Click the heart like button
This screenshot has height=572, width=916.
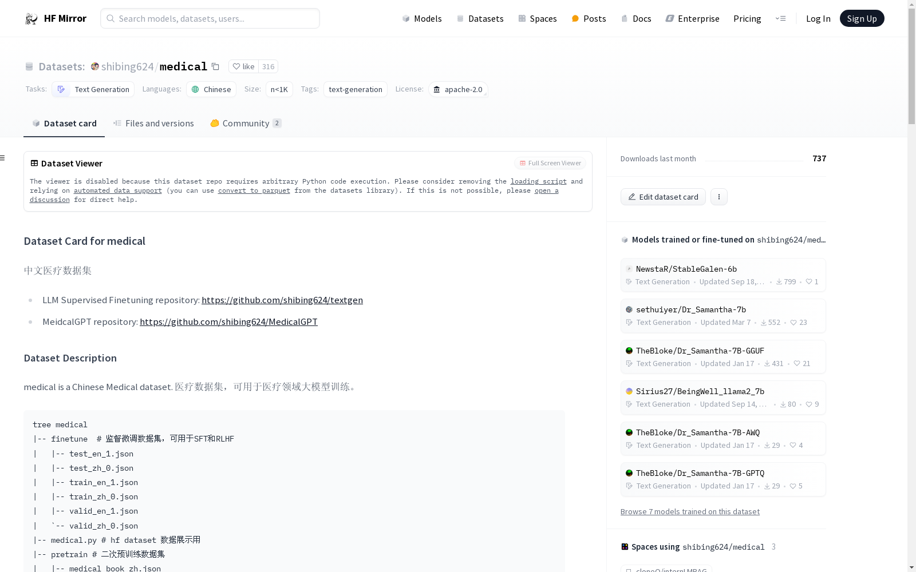244,66
